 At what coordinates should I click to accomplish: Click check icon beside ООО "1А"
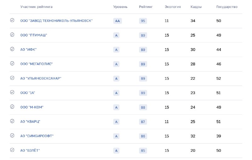tap(12, 92)
